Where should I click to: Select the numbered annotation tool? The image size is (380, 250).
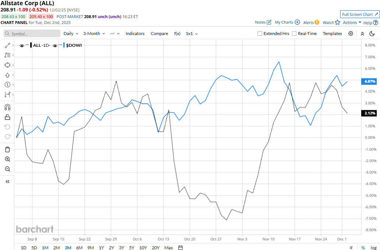click(x=7, y=85)
